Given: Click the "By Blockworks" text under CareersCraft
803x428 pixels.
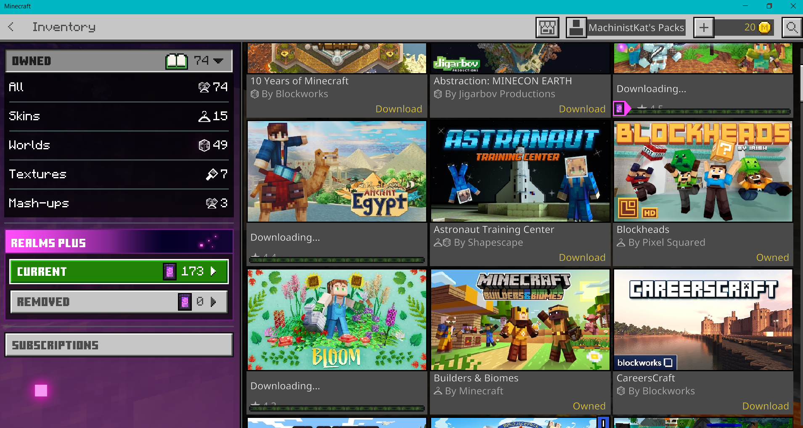Looking at the screenshot, I should (x=661, y=391).
